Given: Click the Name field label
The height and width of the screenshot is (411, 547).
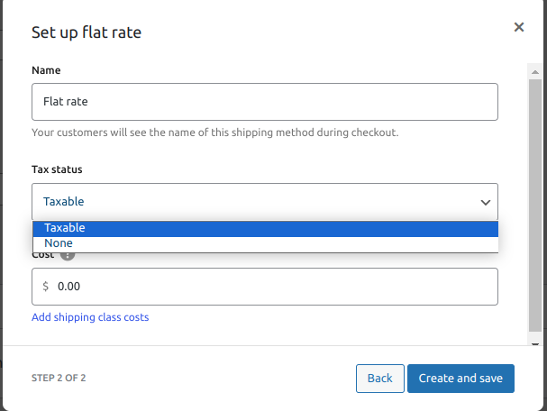Looking at the screenshot, I should pyautogui.click(x=47, y=70).
